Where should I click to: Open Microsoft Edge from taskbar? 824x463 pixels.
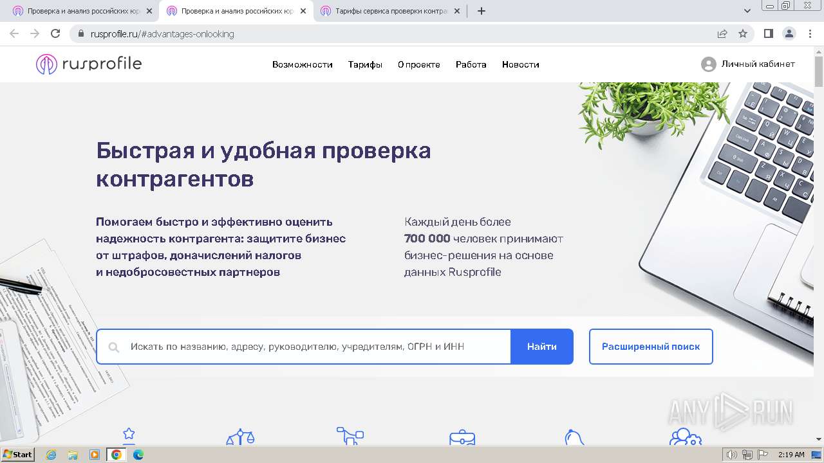pyautogui.click(x=138, y=455)
